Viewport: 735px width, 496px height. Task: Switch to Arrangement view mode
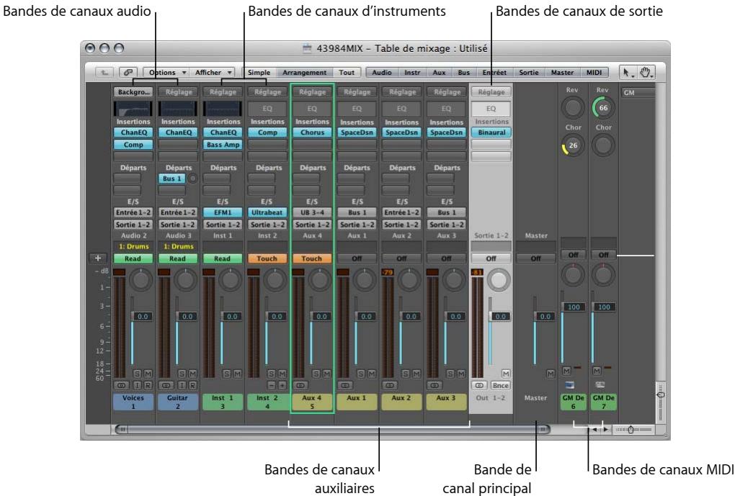[304, 73]
